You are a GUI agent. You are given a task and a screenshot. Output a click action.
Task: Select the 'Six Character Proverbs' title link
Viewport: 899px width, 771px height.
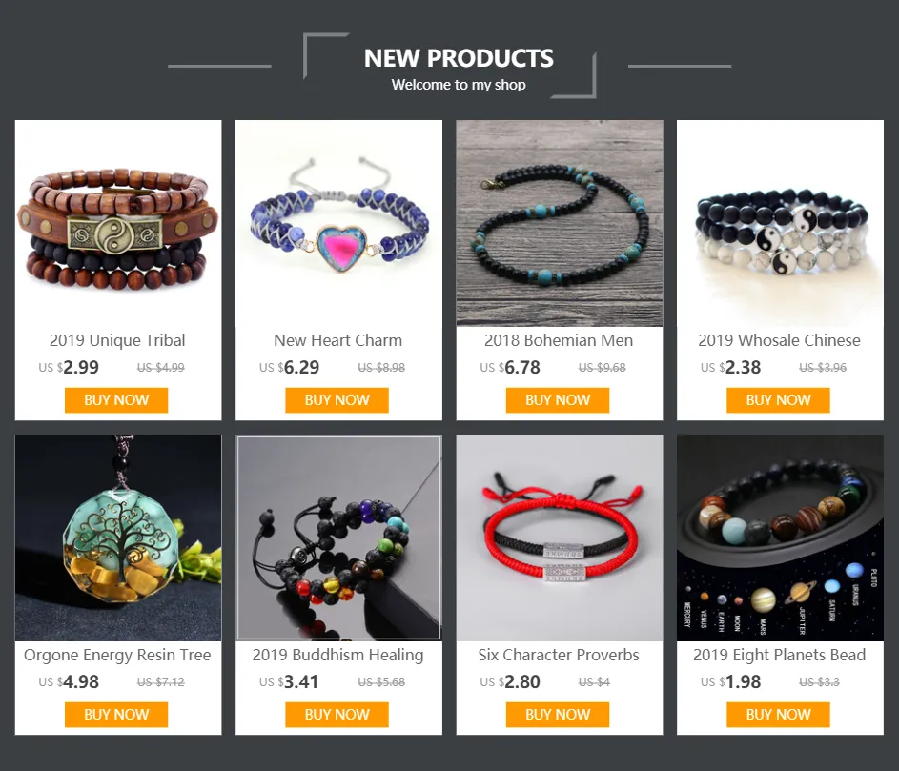coord(559,655)
